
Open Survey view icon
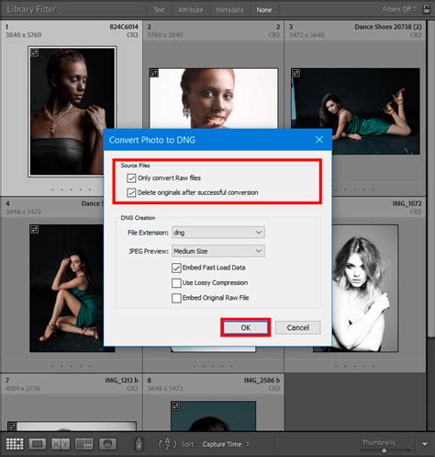(84, 444)
